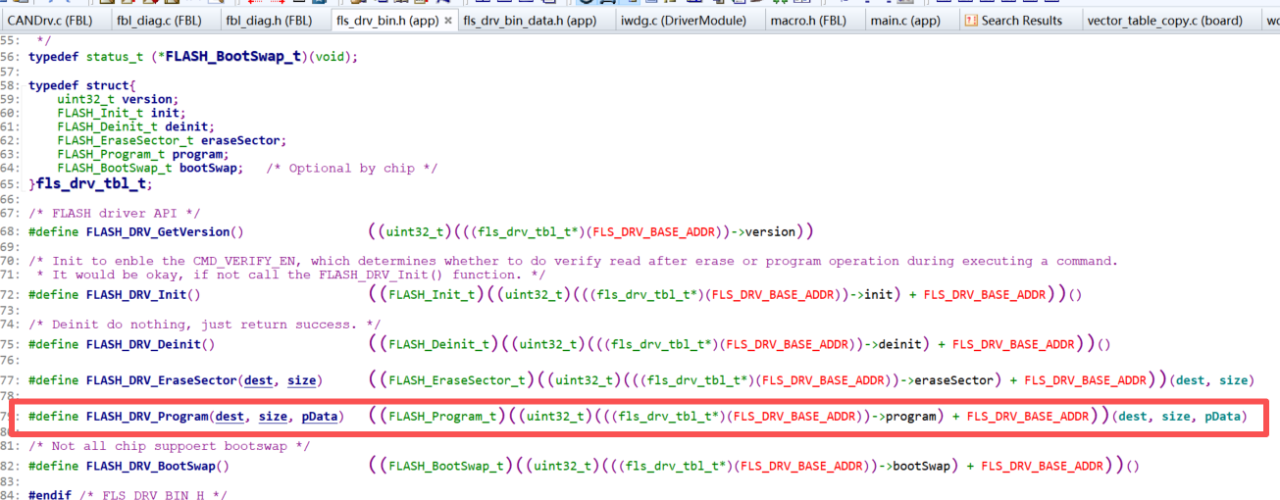This screenshot has width=1280, height=500.
Task: Show the Search Results tab
Action: [x=1021, y=20]
